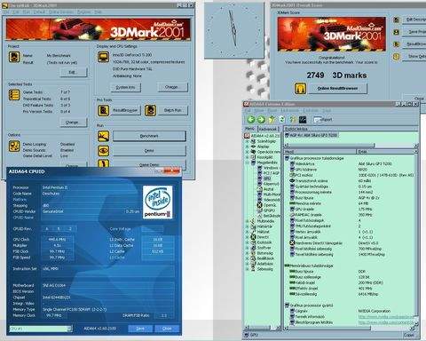Click the icon beside Show Details in score window
This screenshot has height=341, width=426.
tap(396, 56)
